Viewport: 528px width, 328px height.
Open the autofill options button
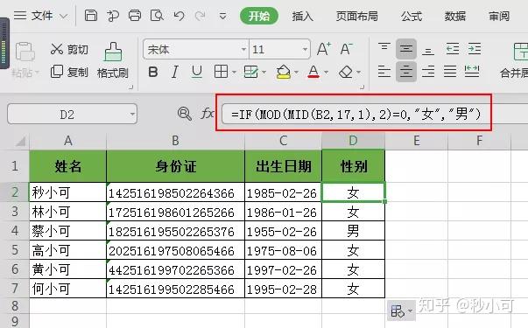[x=401, y=311]
